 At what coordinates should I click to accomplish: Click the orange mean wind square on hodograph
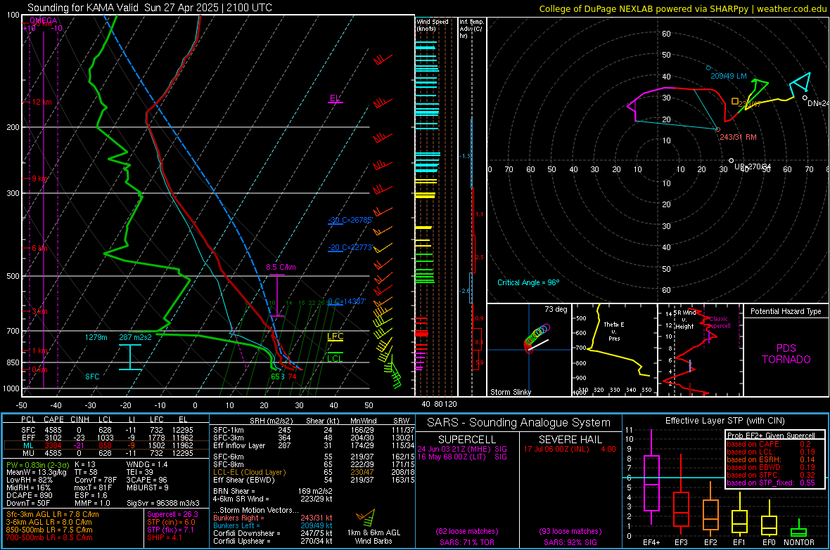point(735,101)
